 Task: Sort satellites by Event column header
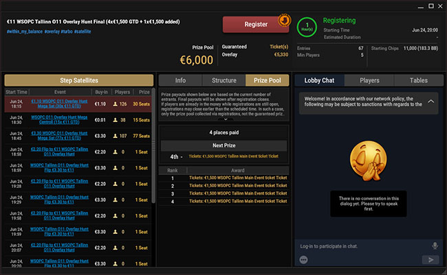60,92
